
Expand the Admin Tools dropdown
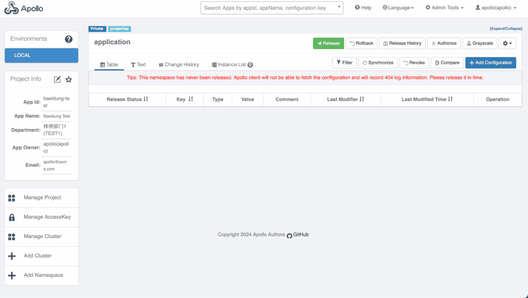[x=444, y=7]
